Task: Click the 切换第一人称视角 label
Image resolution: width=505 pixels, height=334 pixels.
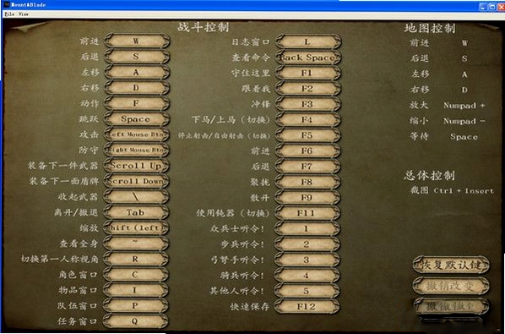Action: pyautogui.click(x=60, y=259)
